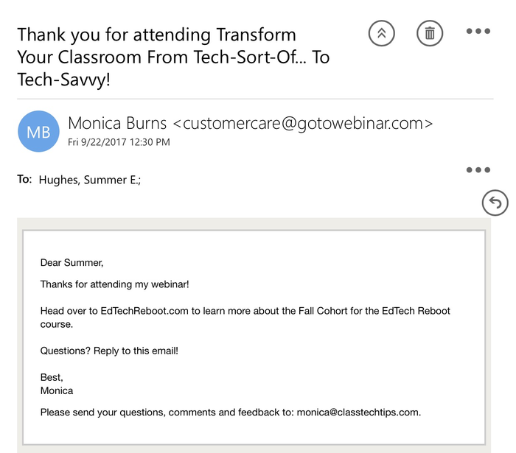Open the top more-options ellipsis menu

click(x=478, y=32)
